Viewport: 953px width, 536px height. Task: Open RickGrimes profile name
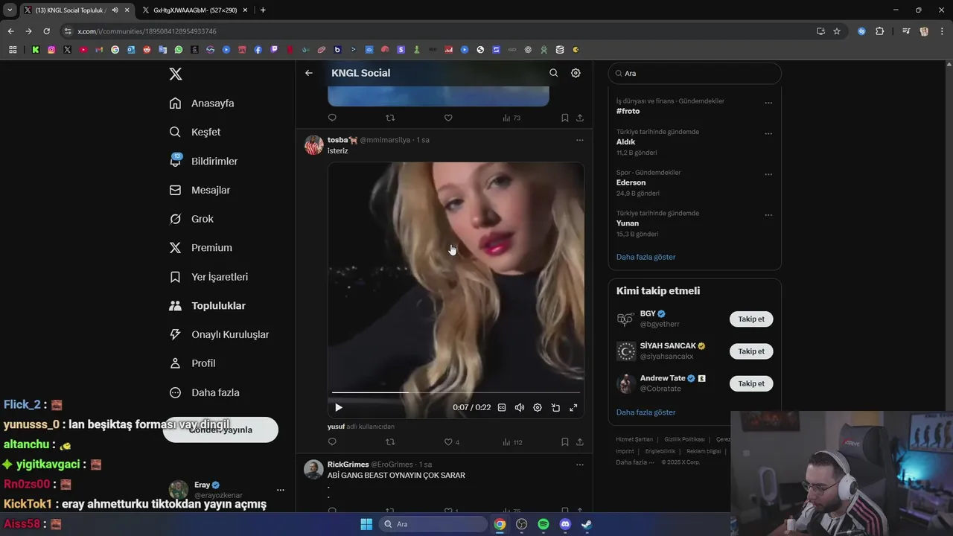click(x=348, y=465)
